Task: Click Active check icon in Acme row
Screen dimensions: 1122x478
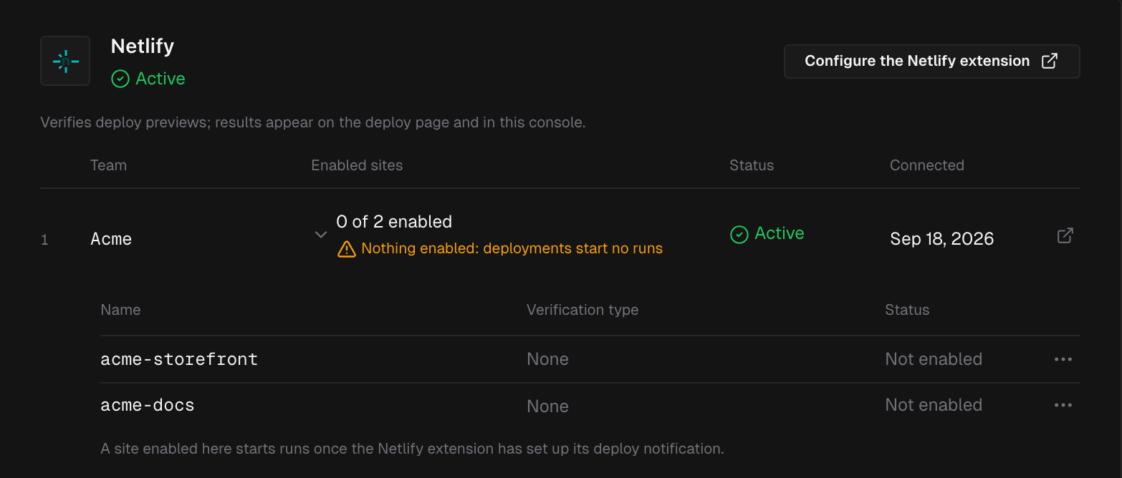Action: (739, 234)
